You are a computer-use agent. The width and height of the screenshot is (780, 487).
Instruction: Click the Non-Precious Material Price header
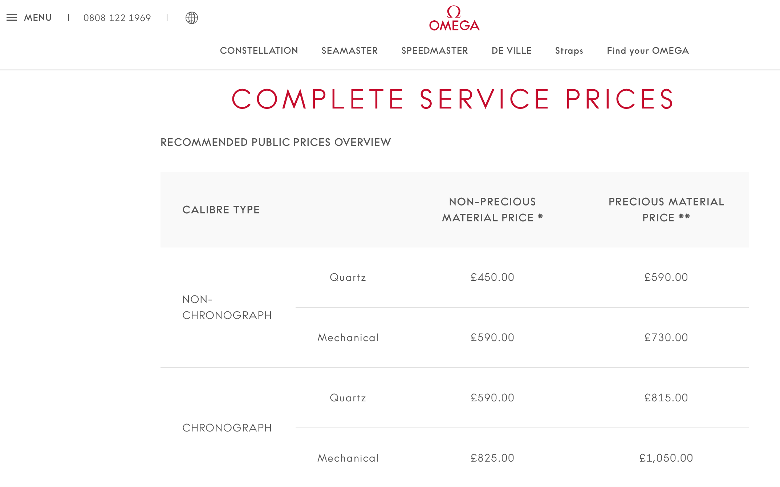492,210
